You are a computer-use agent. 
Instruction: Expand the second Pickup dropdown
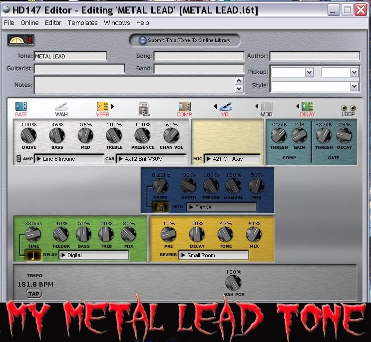click(x=354, y=72)
